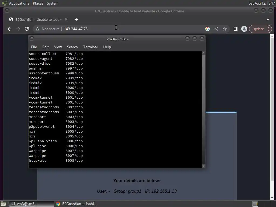This screenshot has height=207, width=276.
Task: Open the Places menu
Action: click(38, 3)
